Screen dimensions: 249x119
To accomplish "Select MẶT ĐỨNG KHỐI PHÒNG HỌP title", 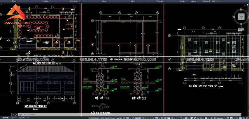I will 36,106.
